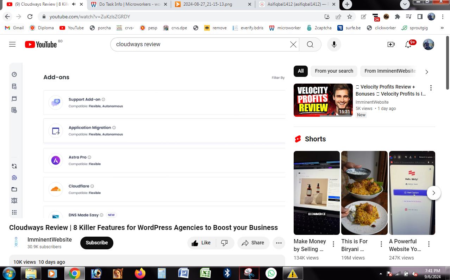This screenshot has width=450, height=280.
Task: Open the ImminentWebsite channel avatar
Action: 16,242
